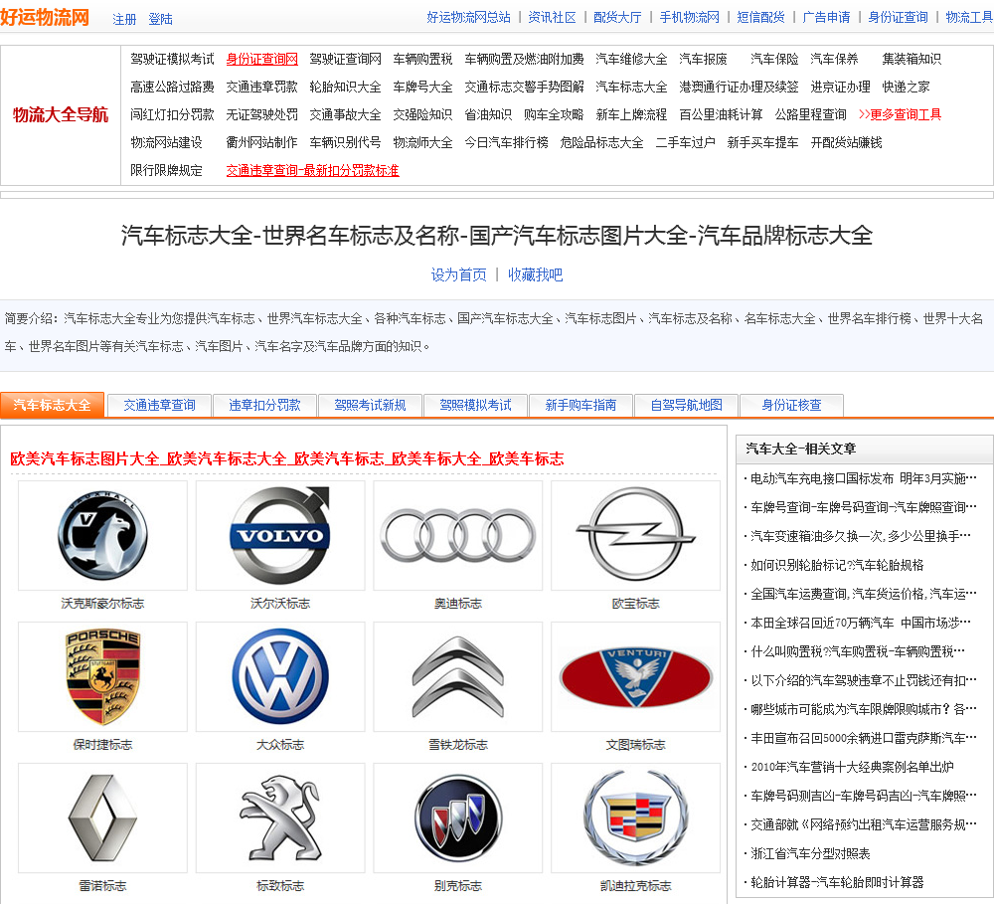Click the 登陆 link
The width and height of the screenshot is (994, 904).
[160, 19]
